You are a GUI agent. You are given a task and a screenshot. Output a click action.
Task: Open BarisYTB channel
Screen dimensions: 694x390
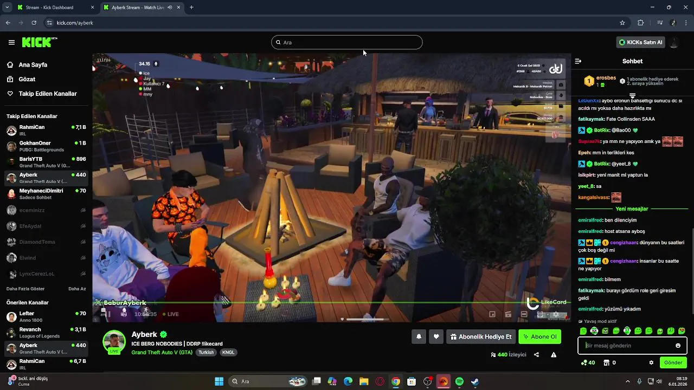pos(46,162)
